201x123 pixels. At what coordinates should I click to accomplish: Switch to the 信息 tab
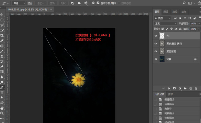pos(170,94)
